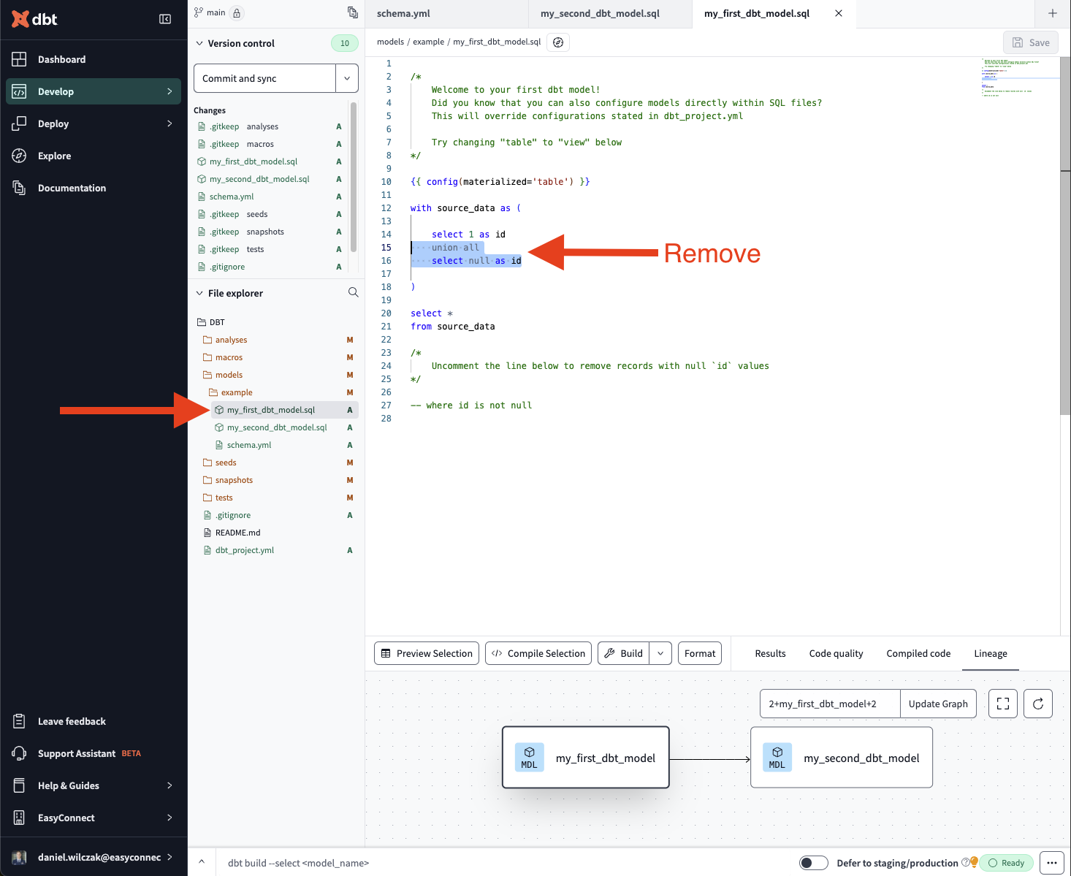The width and height of the screenshot is (1071, 876).
Task: Close the my_first_dbt_model.sql tab
Action: tap(839, 13)
